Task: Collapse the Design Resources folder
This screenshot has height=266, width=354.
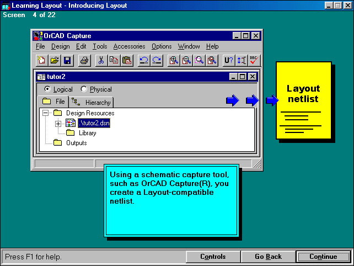Action: (x=45, y=113)
